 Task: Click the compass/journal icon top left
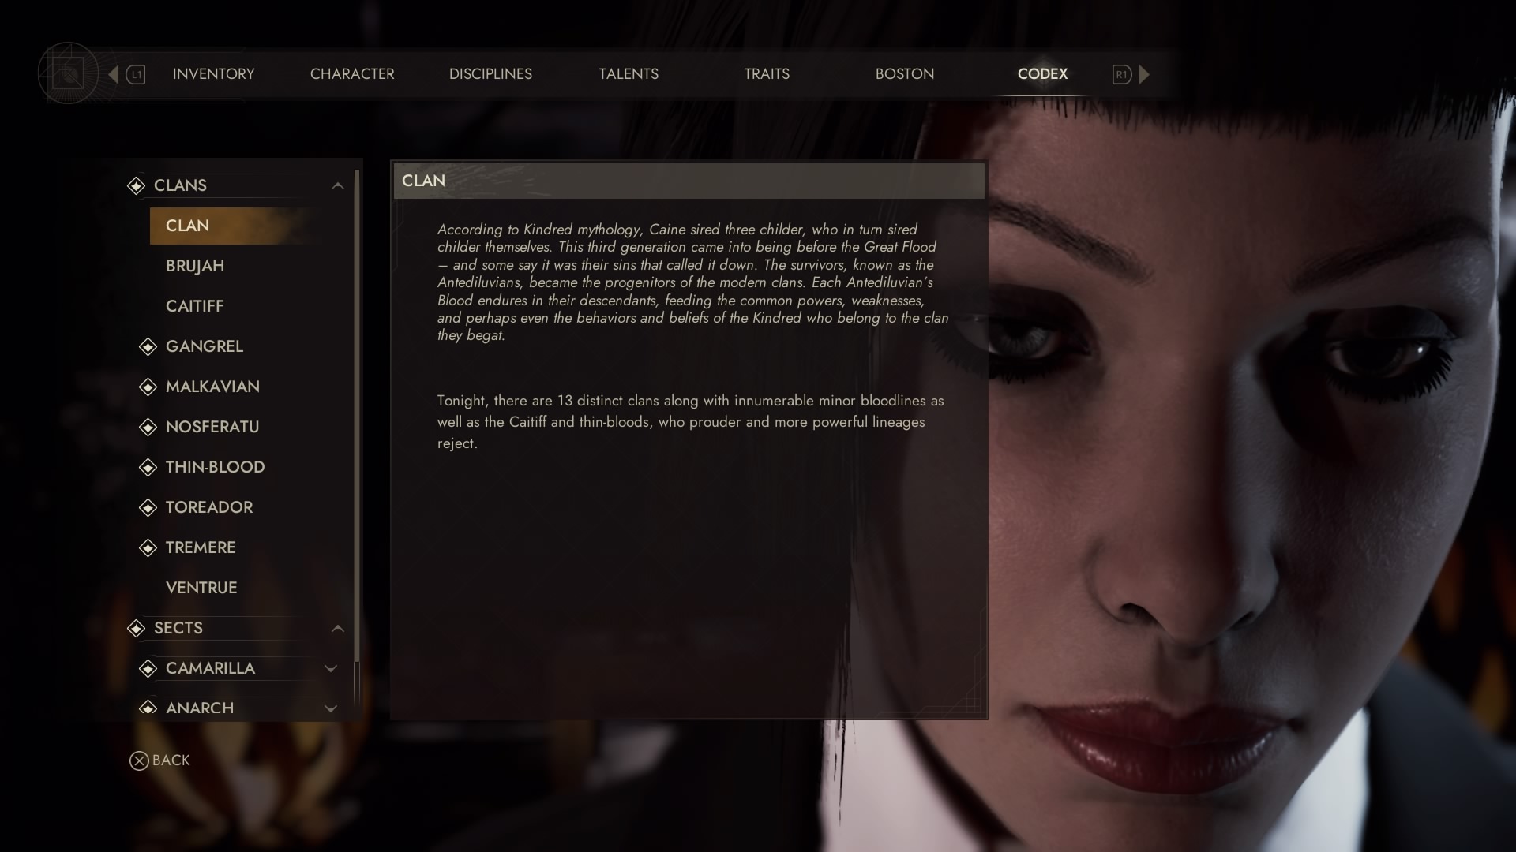tap(66, 72)
